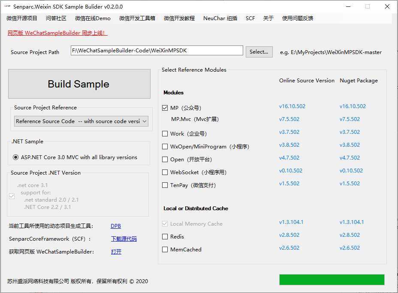
Task: Open TenPay Nuget package v1.5.502
Action: point(350,183)
